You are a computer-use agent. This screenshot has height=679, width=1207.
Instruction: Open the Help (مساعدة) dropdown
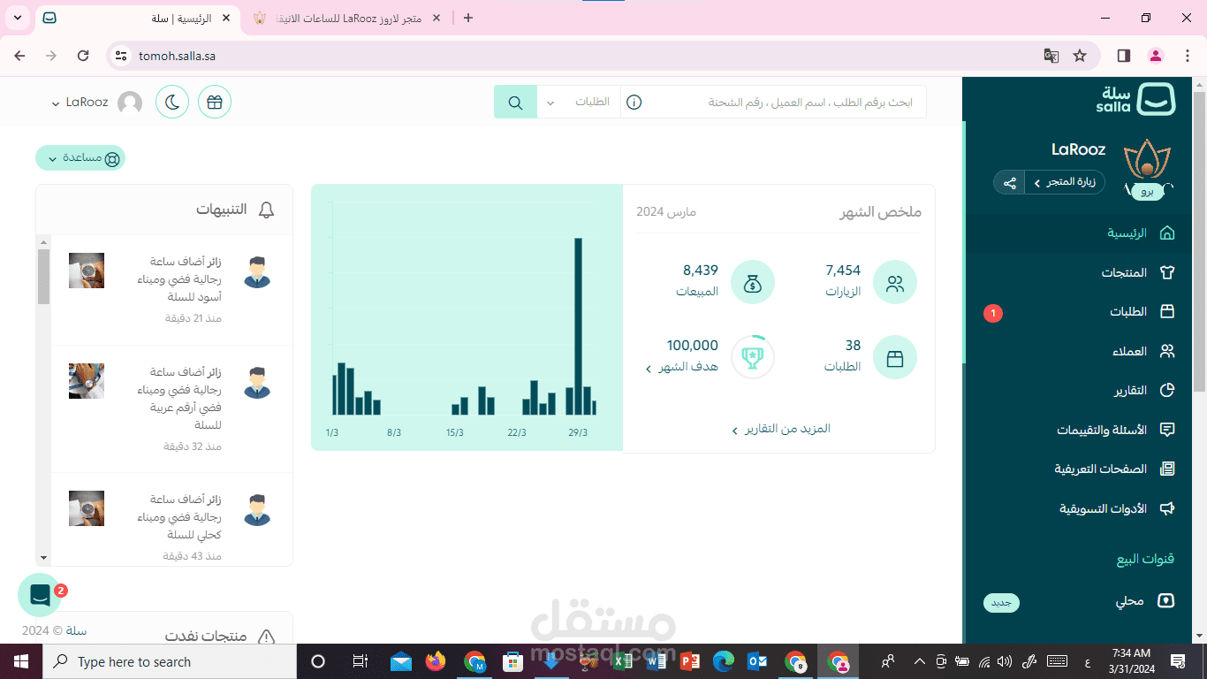click(80, 158)
